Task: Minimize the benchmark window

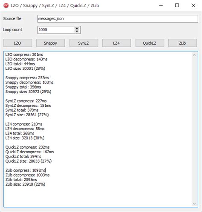Action: pyautogui.click(x=161, y=6)
